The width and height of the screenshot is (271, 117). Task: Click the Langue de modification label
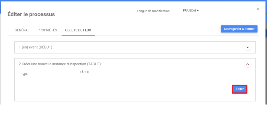tap(153, 11)
